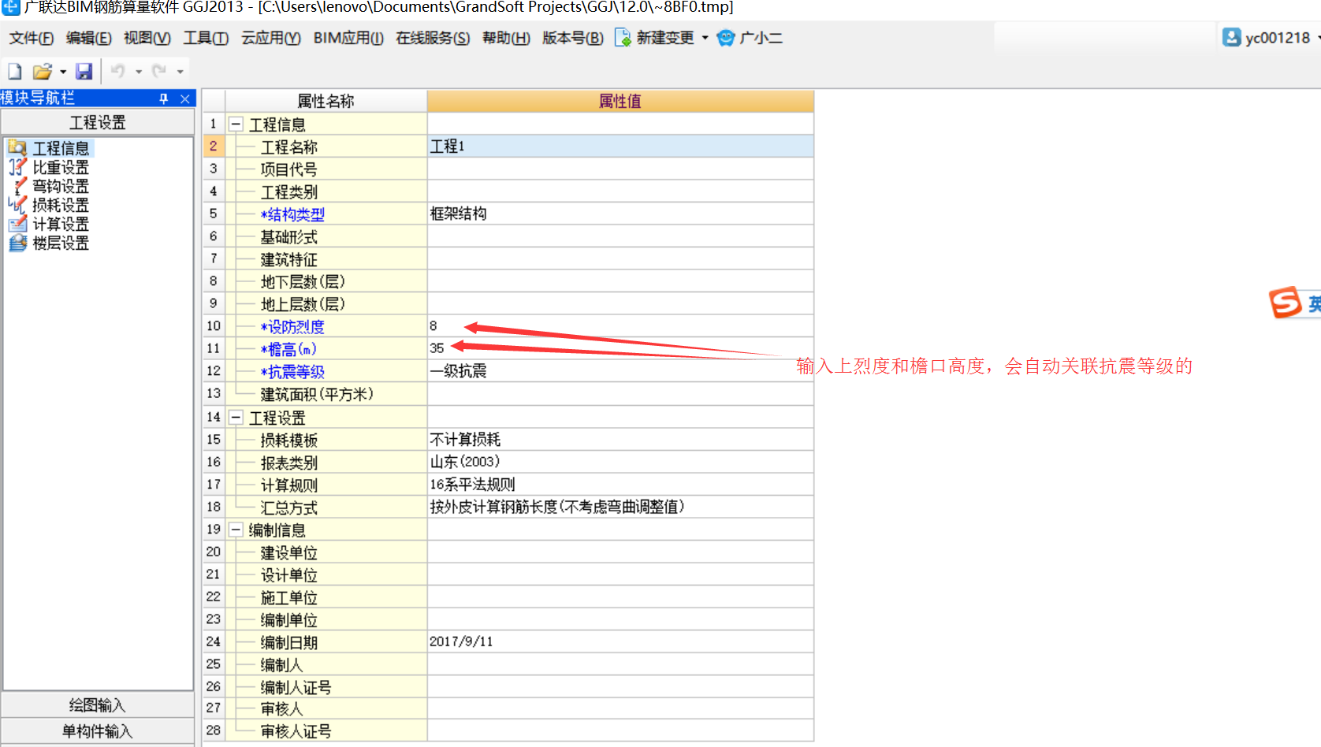
Task: Open the dropdown arrow next to Open folder
Action: click(63, 72)
